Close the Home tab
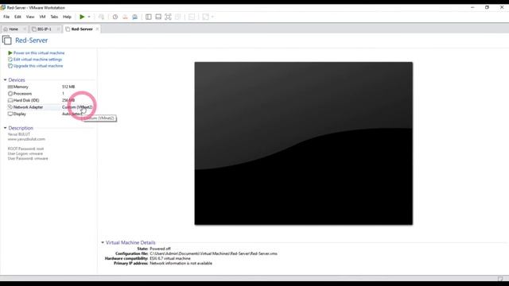 (x=25, y=29)
